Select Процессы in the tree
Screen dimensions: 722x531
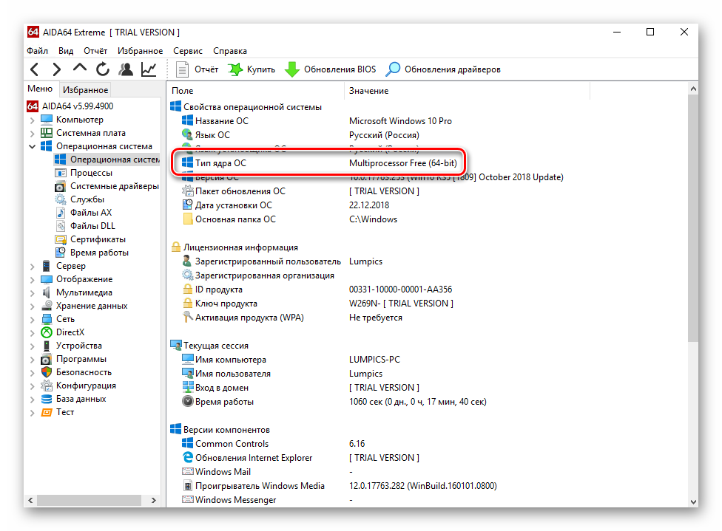point(91,173)
